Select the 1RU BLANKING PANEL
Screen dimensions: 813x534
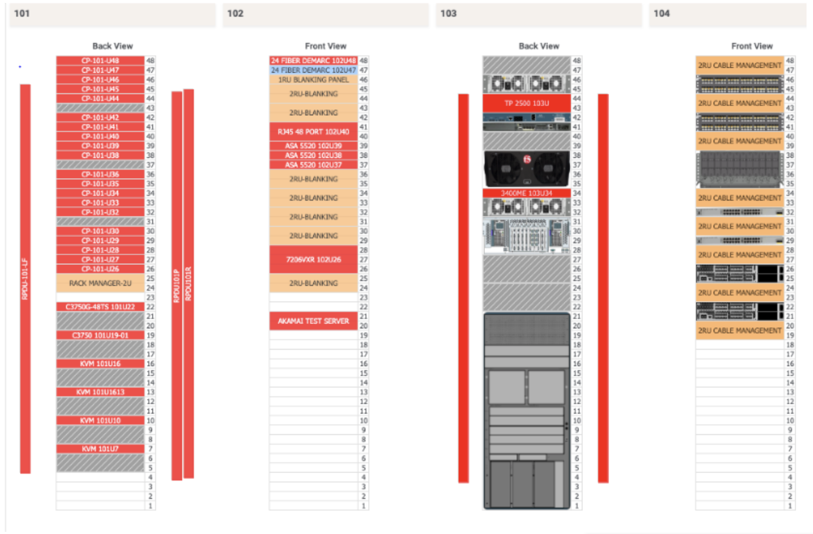tap(313, 80)
